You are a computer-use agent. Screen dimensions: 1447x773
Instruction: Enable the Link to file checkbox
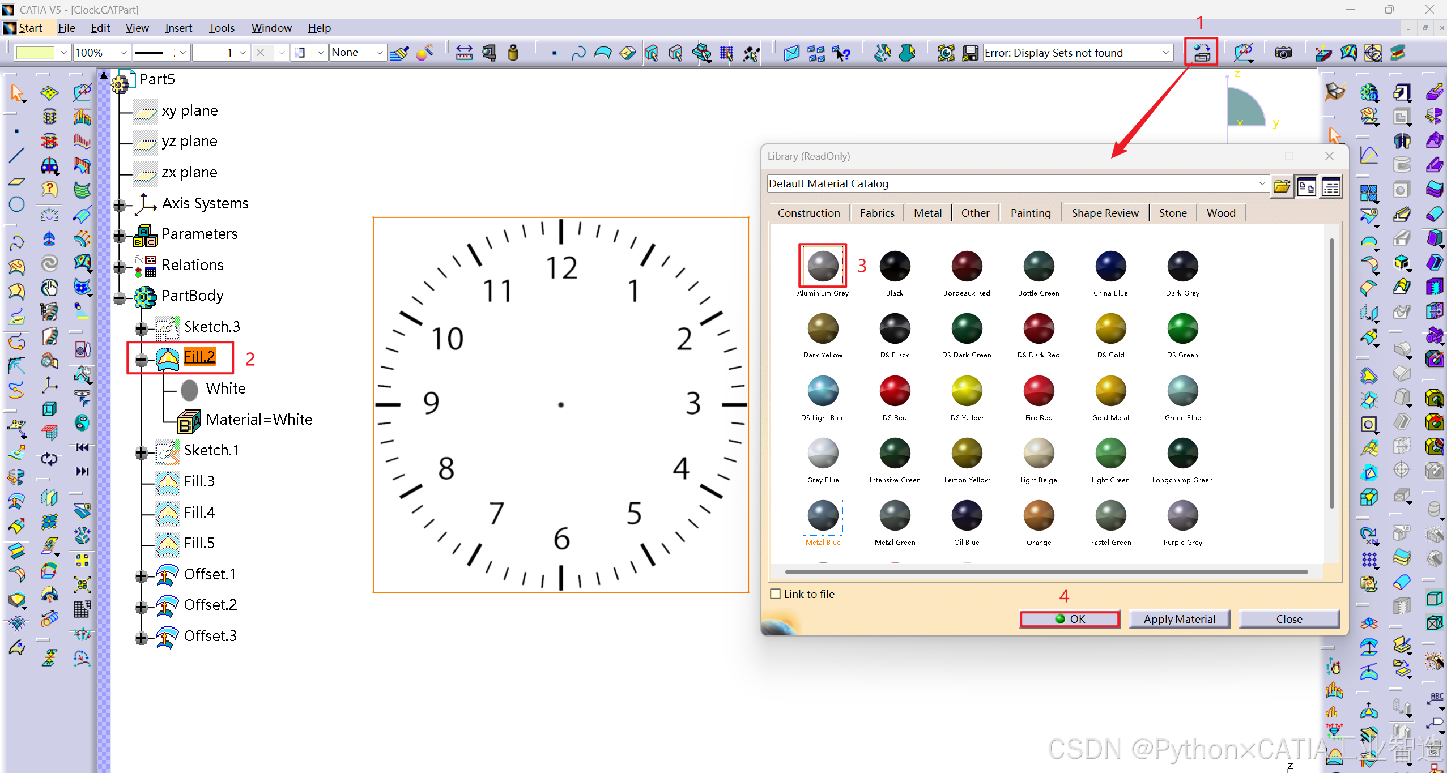click(x=776, y=594)
